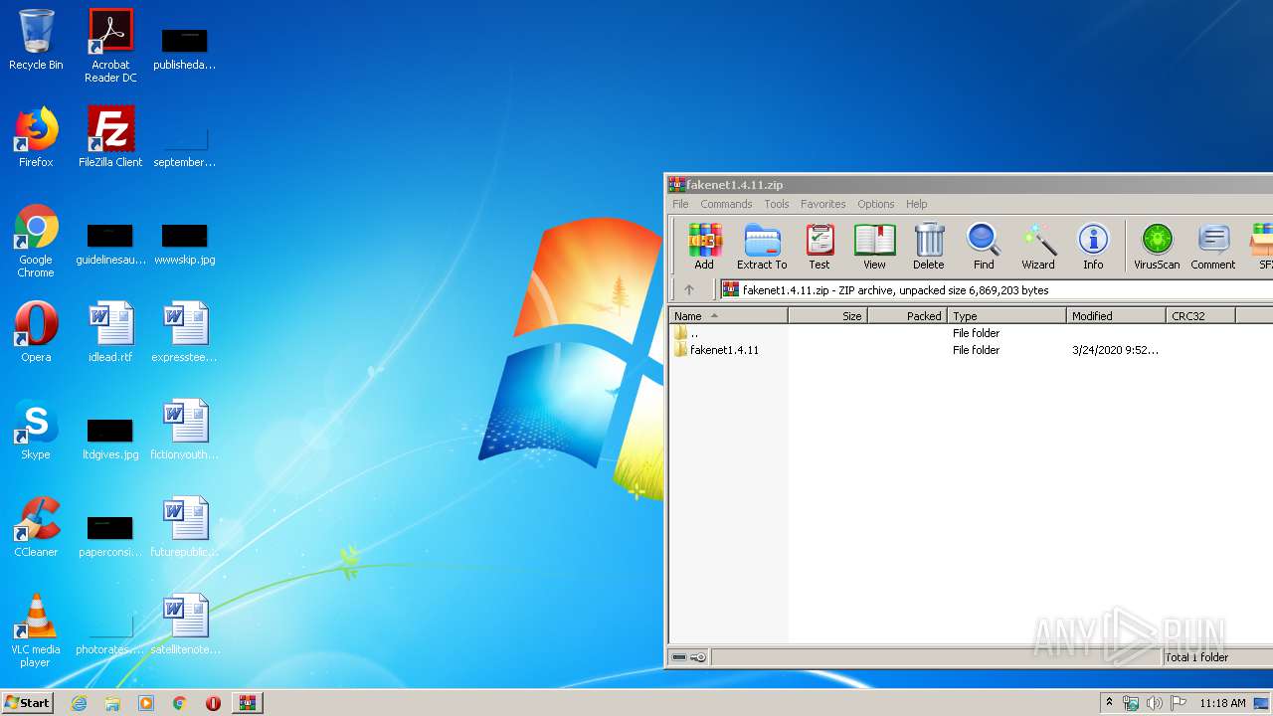1273x716 pixels.
Task: Select the Firefox desktop shortcut
Action: [x=36, y=137]
